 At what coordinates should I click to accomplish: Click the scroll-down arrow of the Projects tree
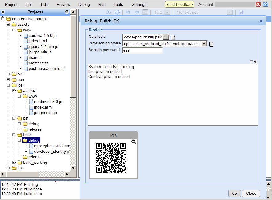pos(73,168)
